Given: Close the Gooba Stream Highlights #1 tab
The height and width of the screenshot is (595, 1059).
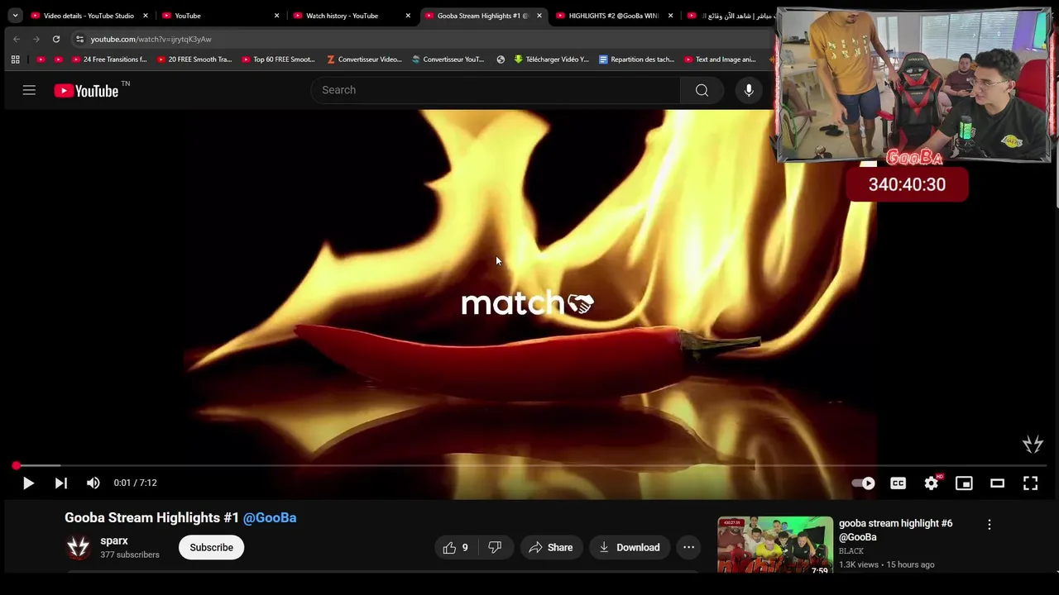Looking at the screenshot, I should [539, 16].
